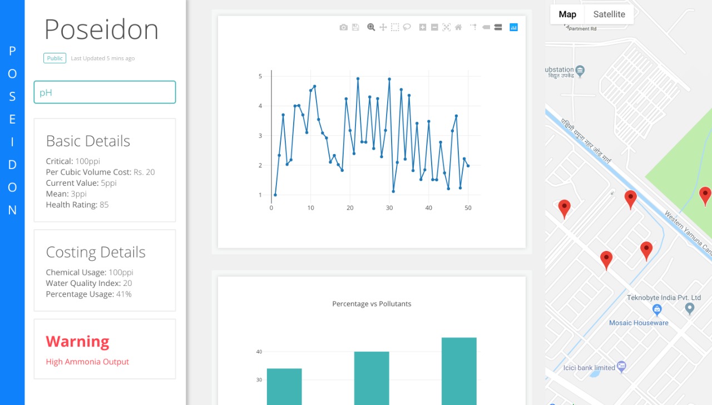Image resolution: width=712 pixels, height=405 pixels.
Task: Download plot as PNG camera icon
Action: [343, 27]
